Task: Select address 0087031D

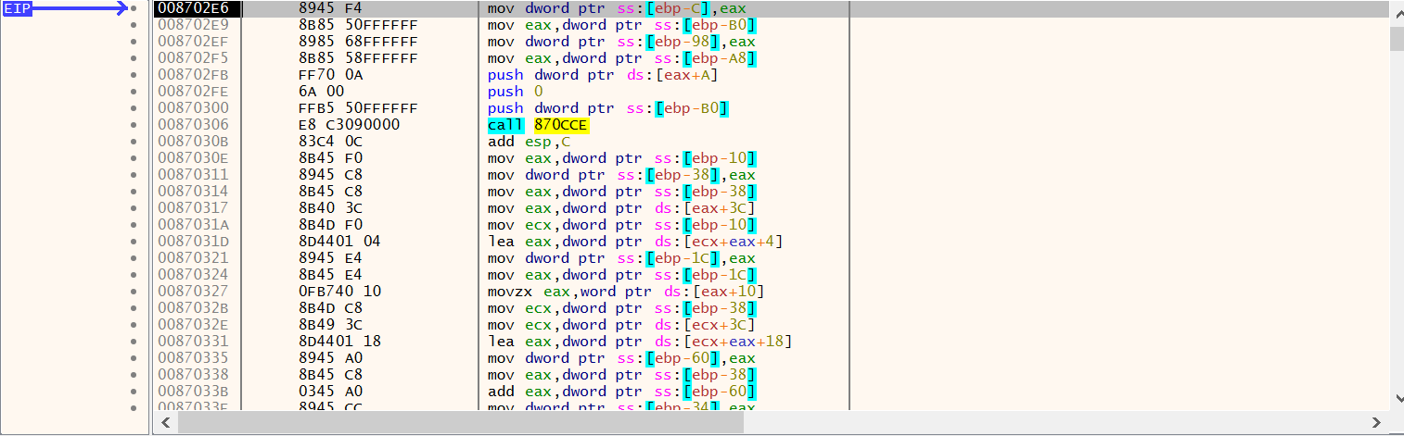Action: [x=192, y=242]
